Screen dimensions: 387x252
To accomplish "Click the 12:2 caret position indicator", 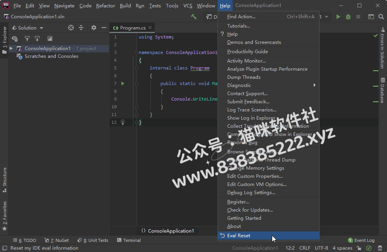I will (x=290, y=248).
